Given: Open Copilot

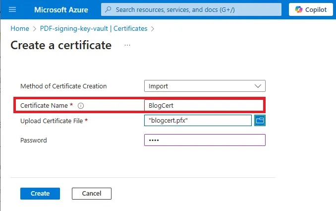Looking at the screenshot, I should click(x=311, y=9).
